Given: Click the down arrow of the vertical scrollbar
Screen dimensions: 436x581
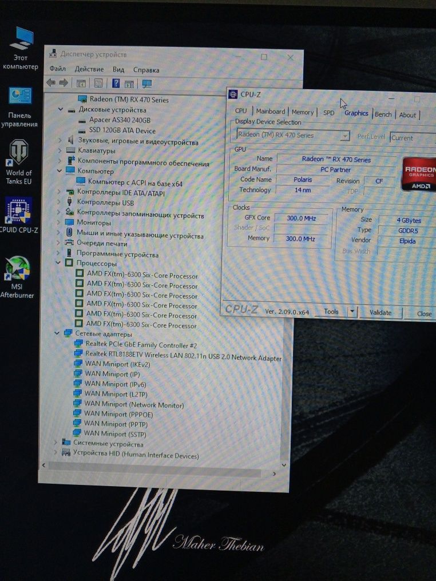Looking at the screenshot, I should point(284,465).
